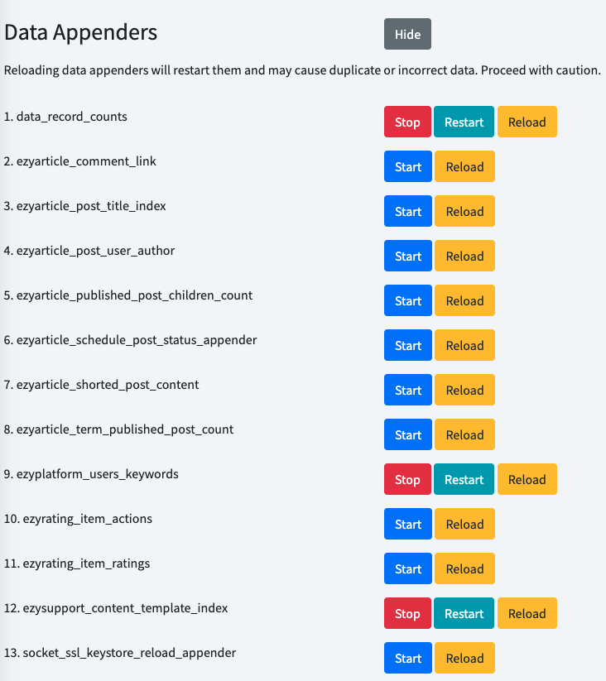This screenshot has width=606, height=681.
Task: Hide the Data Appenders section
Action: (407, 34)
